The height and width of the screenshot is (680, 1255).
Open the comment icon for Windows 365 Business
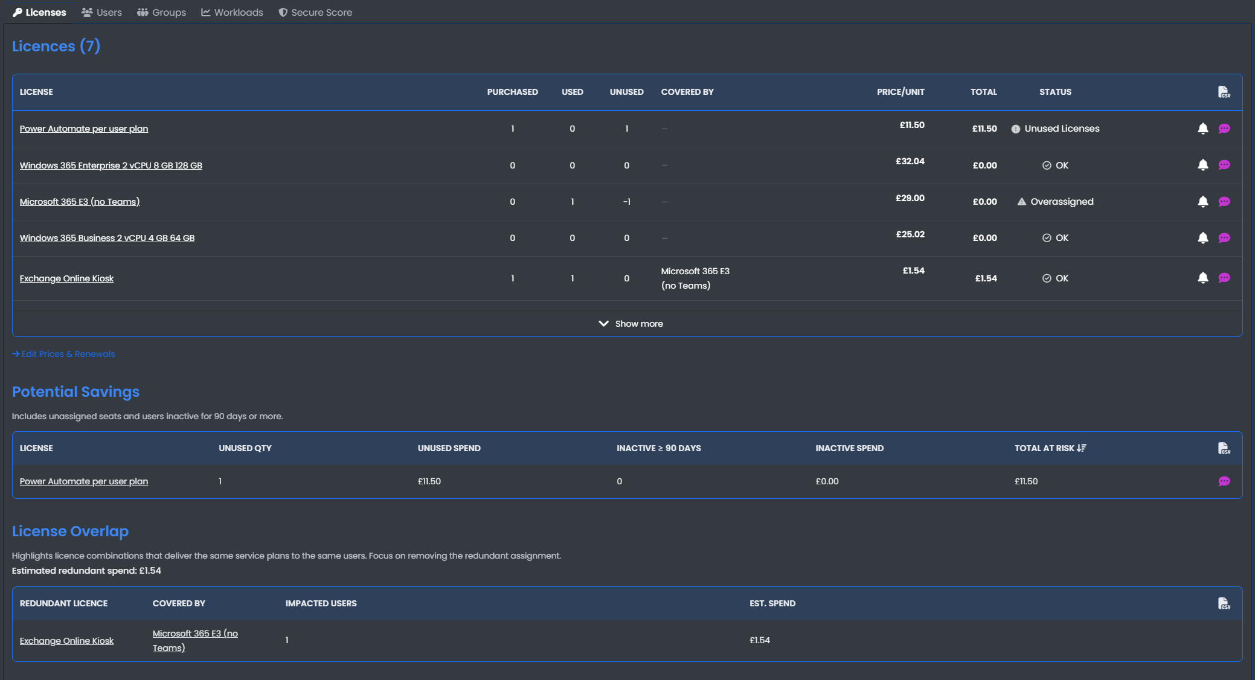click(x=1224, y=238)
